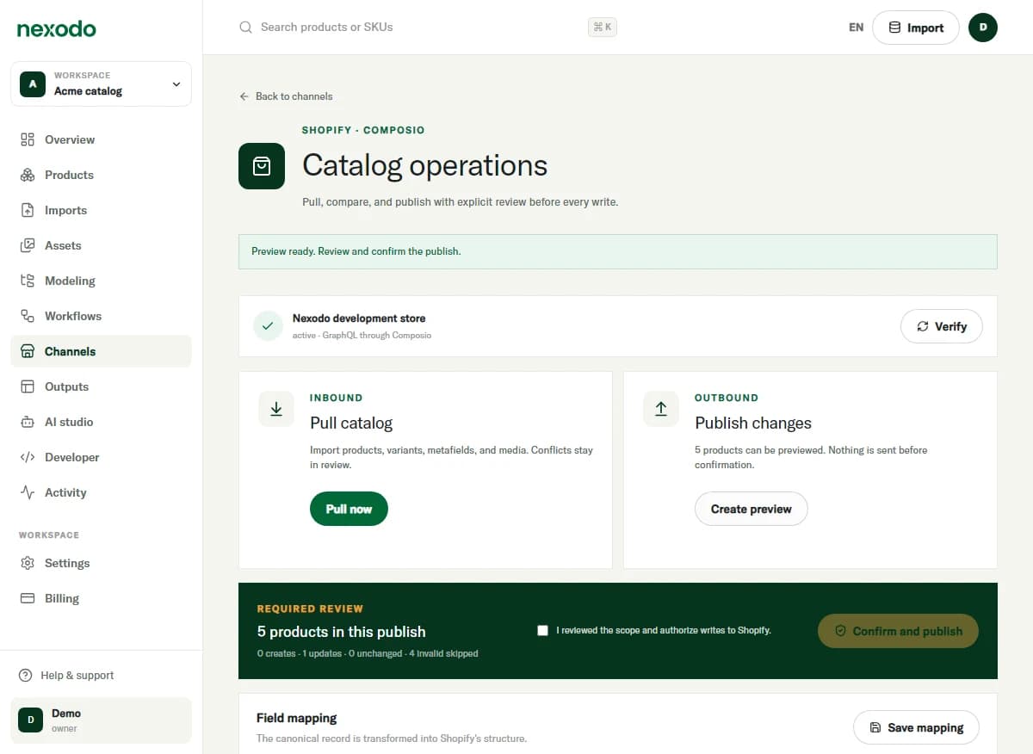The width and height of the screenshot is (1033, 754).
Task: Click the Imports file icon
Action: pyautogui.click(x=28, y=210)
